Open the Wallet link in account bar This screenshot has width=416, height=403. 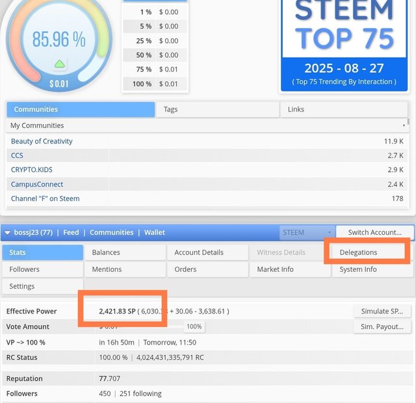click(x=155, y=232)
